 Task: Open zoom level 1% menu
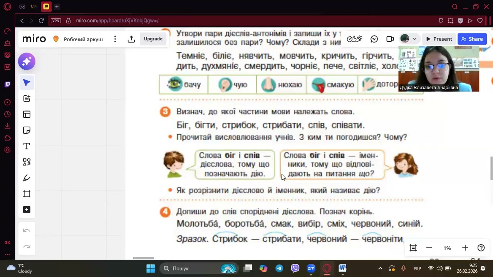(447, 248)
